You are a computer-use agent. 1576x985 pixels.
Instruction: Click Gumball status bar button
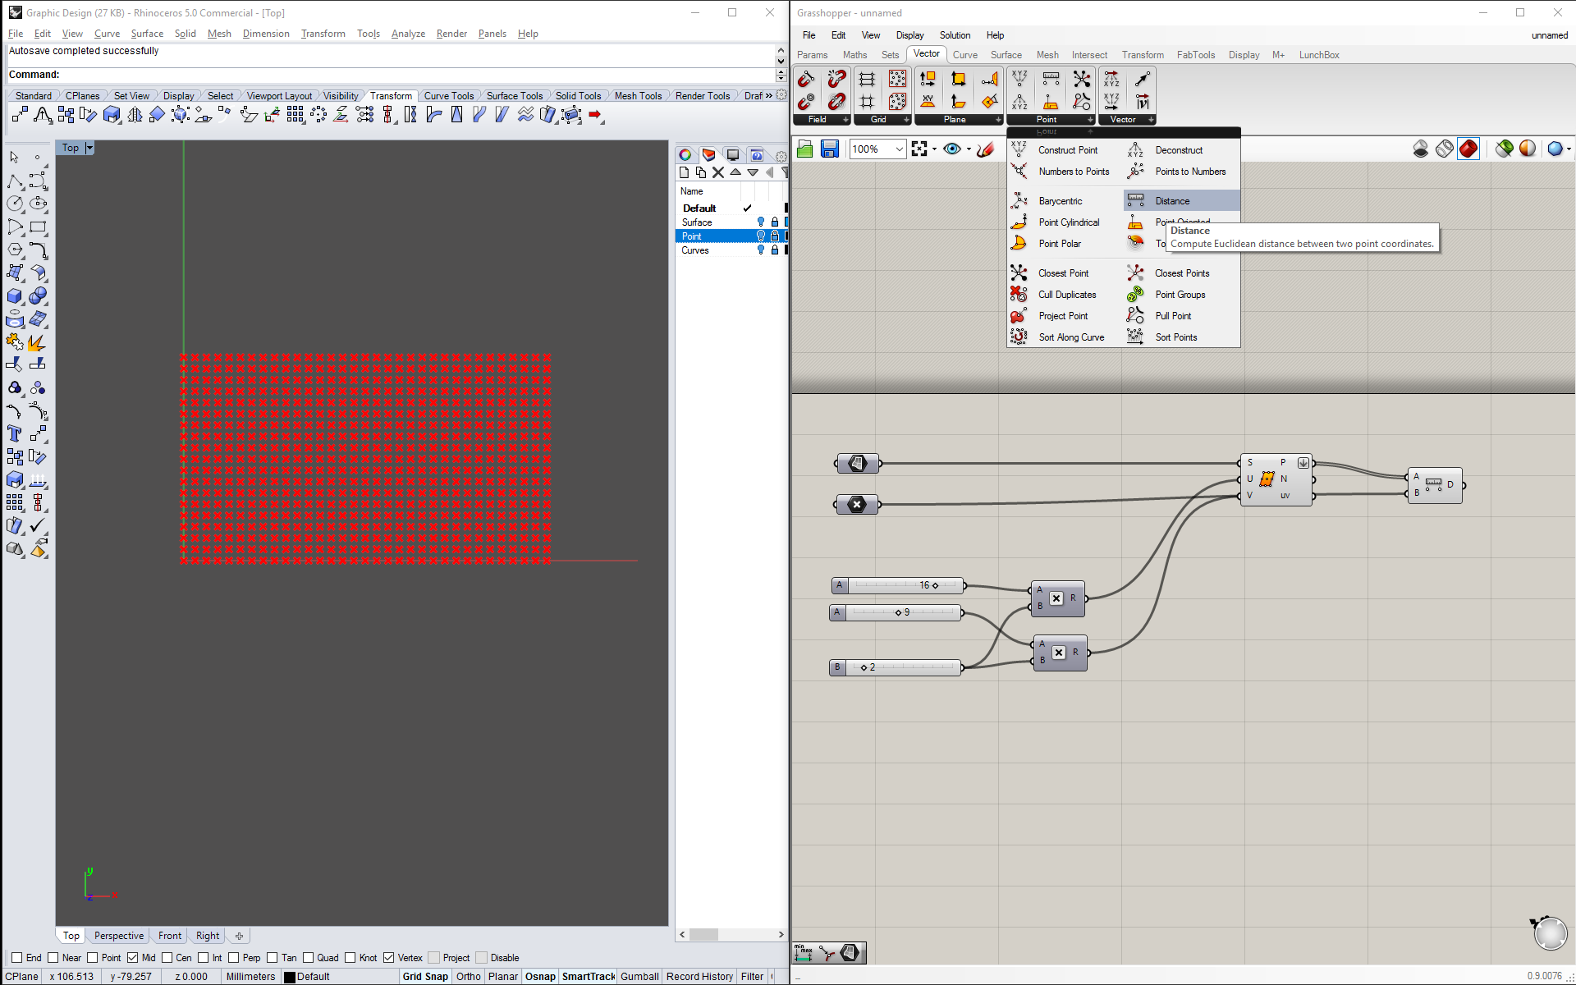click(x=639, y=976)
